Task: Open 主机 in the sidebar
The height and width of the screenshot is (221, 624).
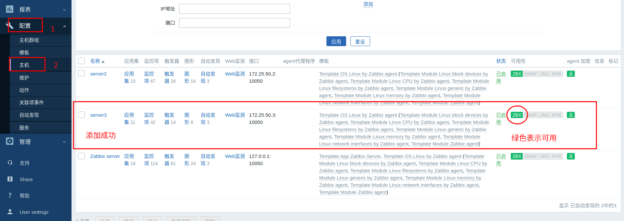Action: pyautogui.click(x=41, y=65)
